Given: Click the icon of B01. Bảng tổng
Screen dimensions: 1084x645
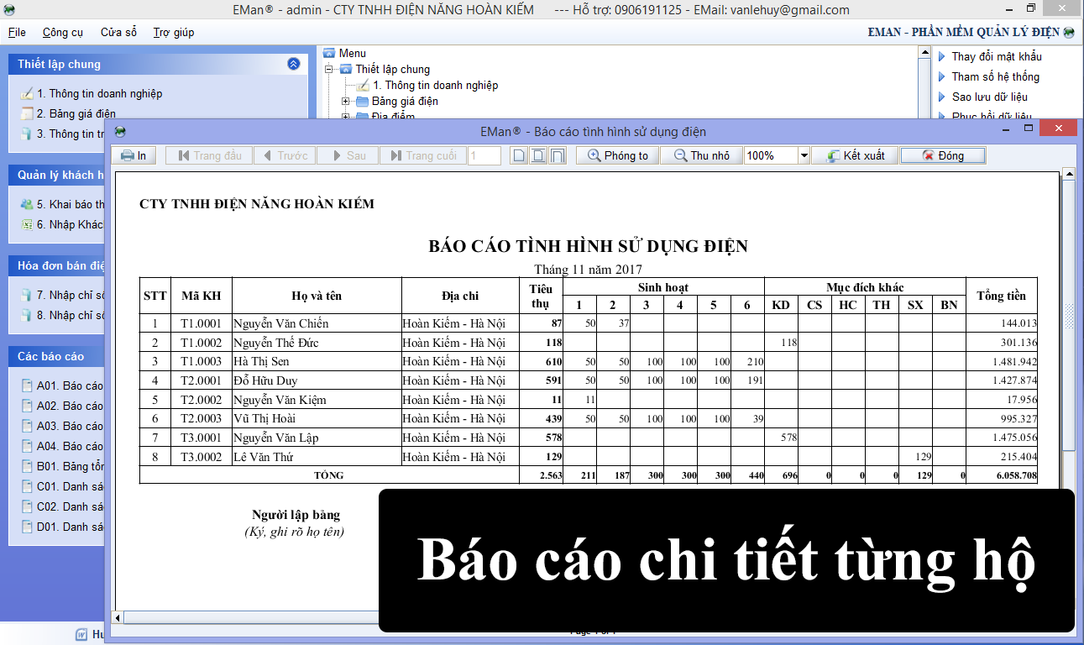Looking at the screenshot, I should click(x=27, y=466).
